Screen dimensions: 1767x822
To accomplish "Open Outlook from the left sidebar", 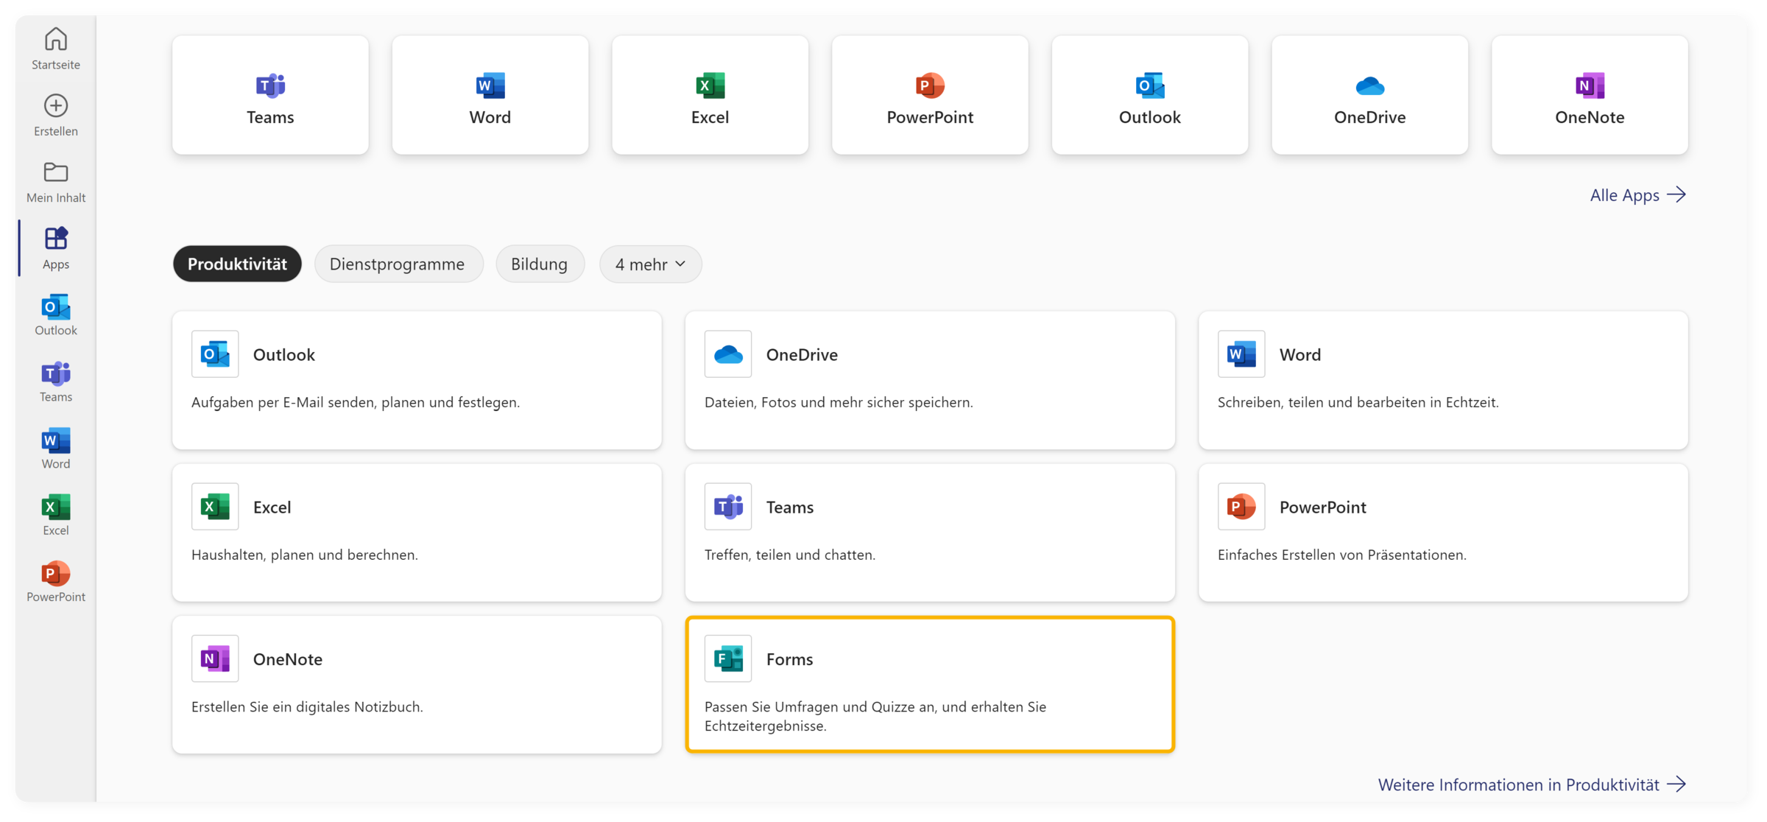I will 55,315.
